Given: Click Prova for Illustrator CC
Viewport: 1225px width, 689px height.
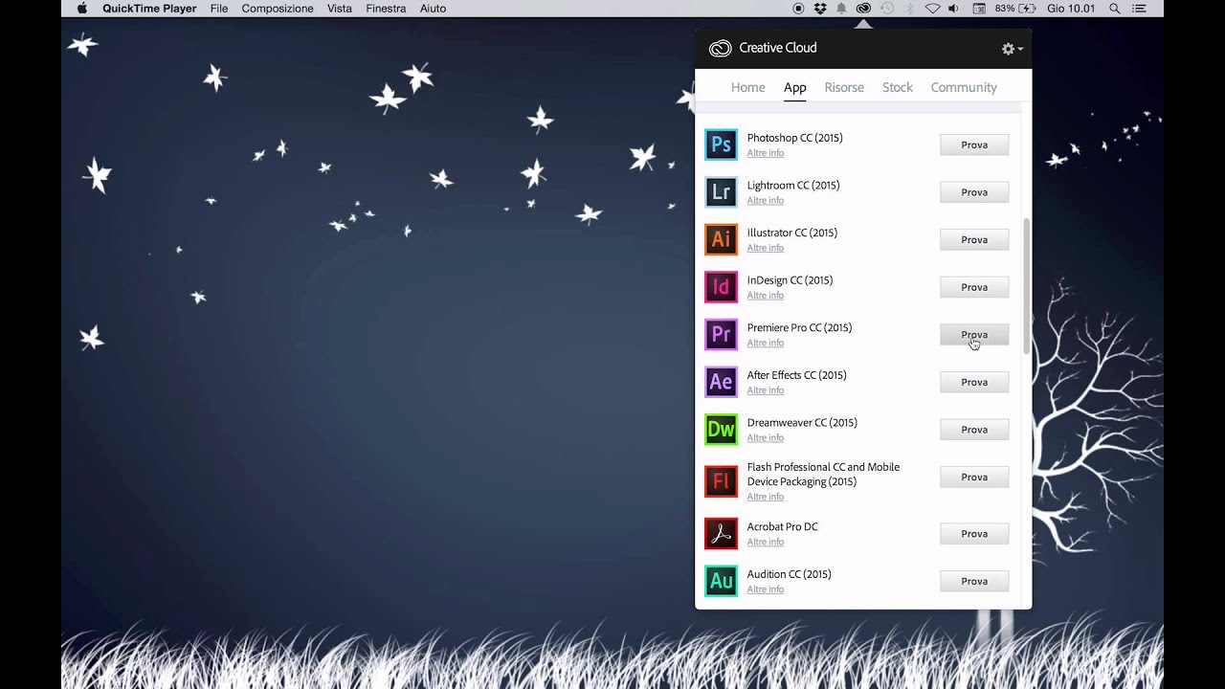Looking at the screenshot, I should 974,239.
